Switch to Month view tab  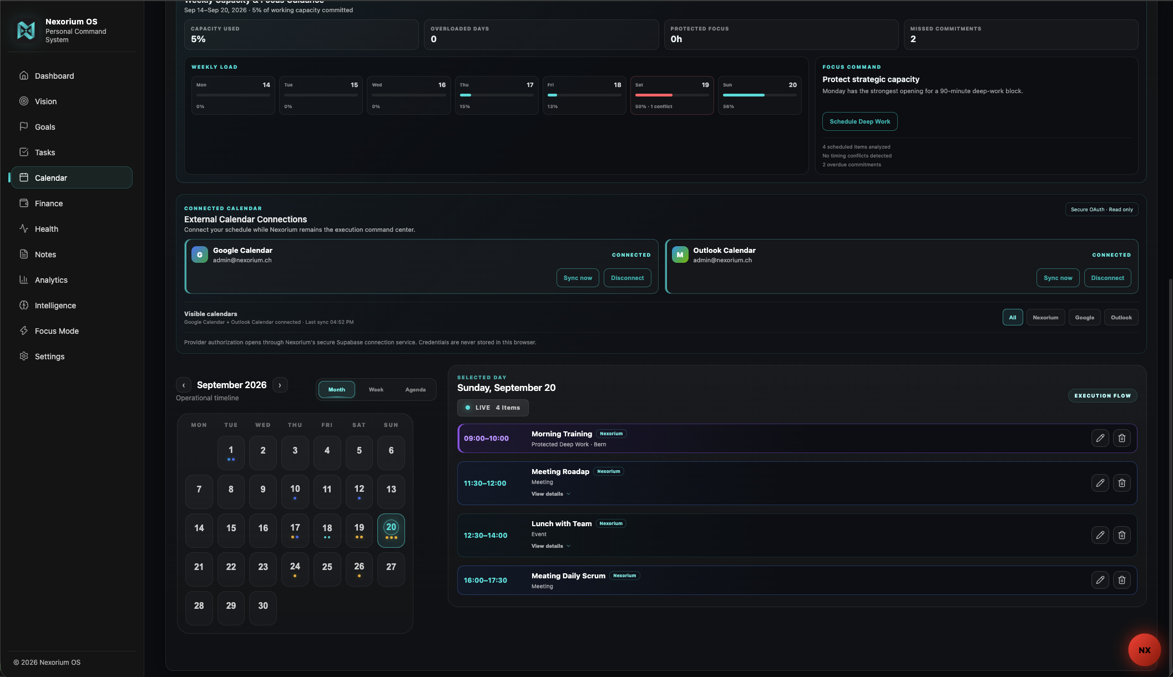(x=336, y=389)
